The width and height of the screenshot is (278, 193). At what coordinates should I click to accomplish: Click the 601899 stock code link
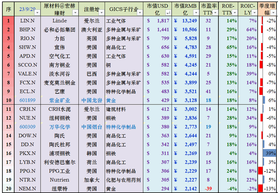(x=27, y=100)
